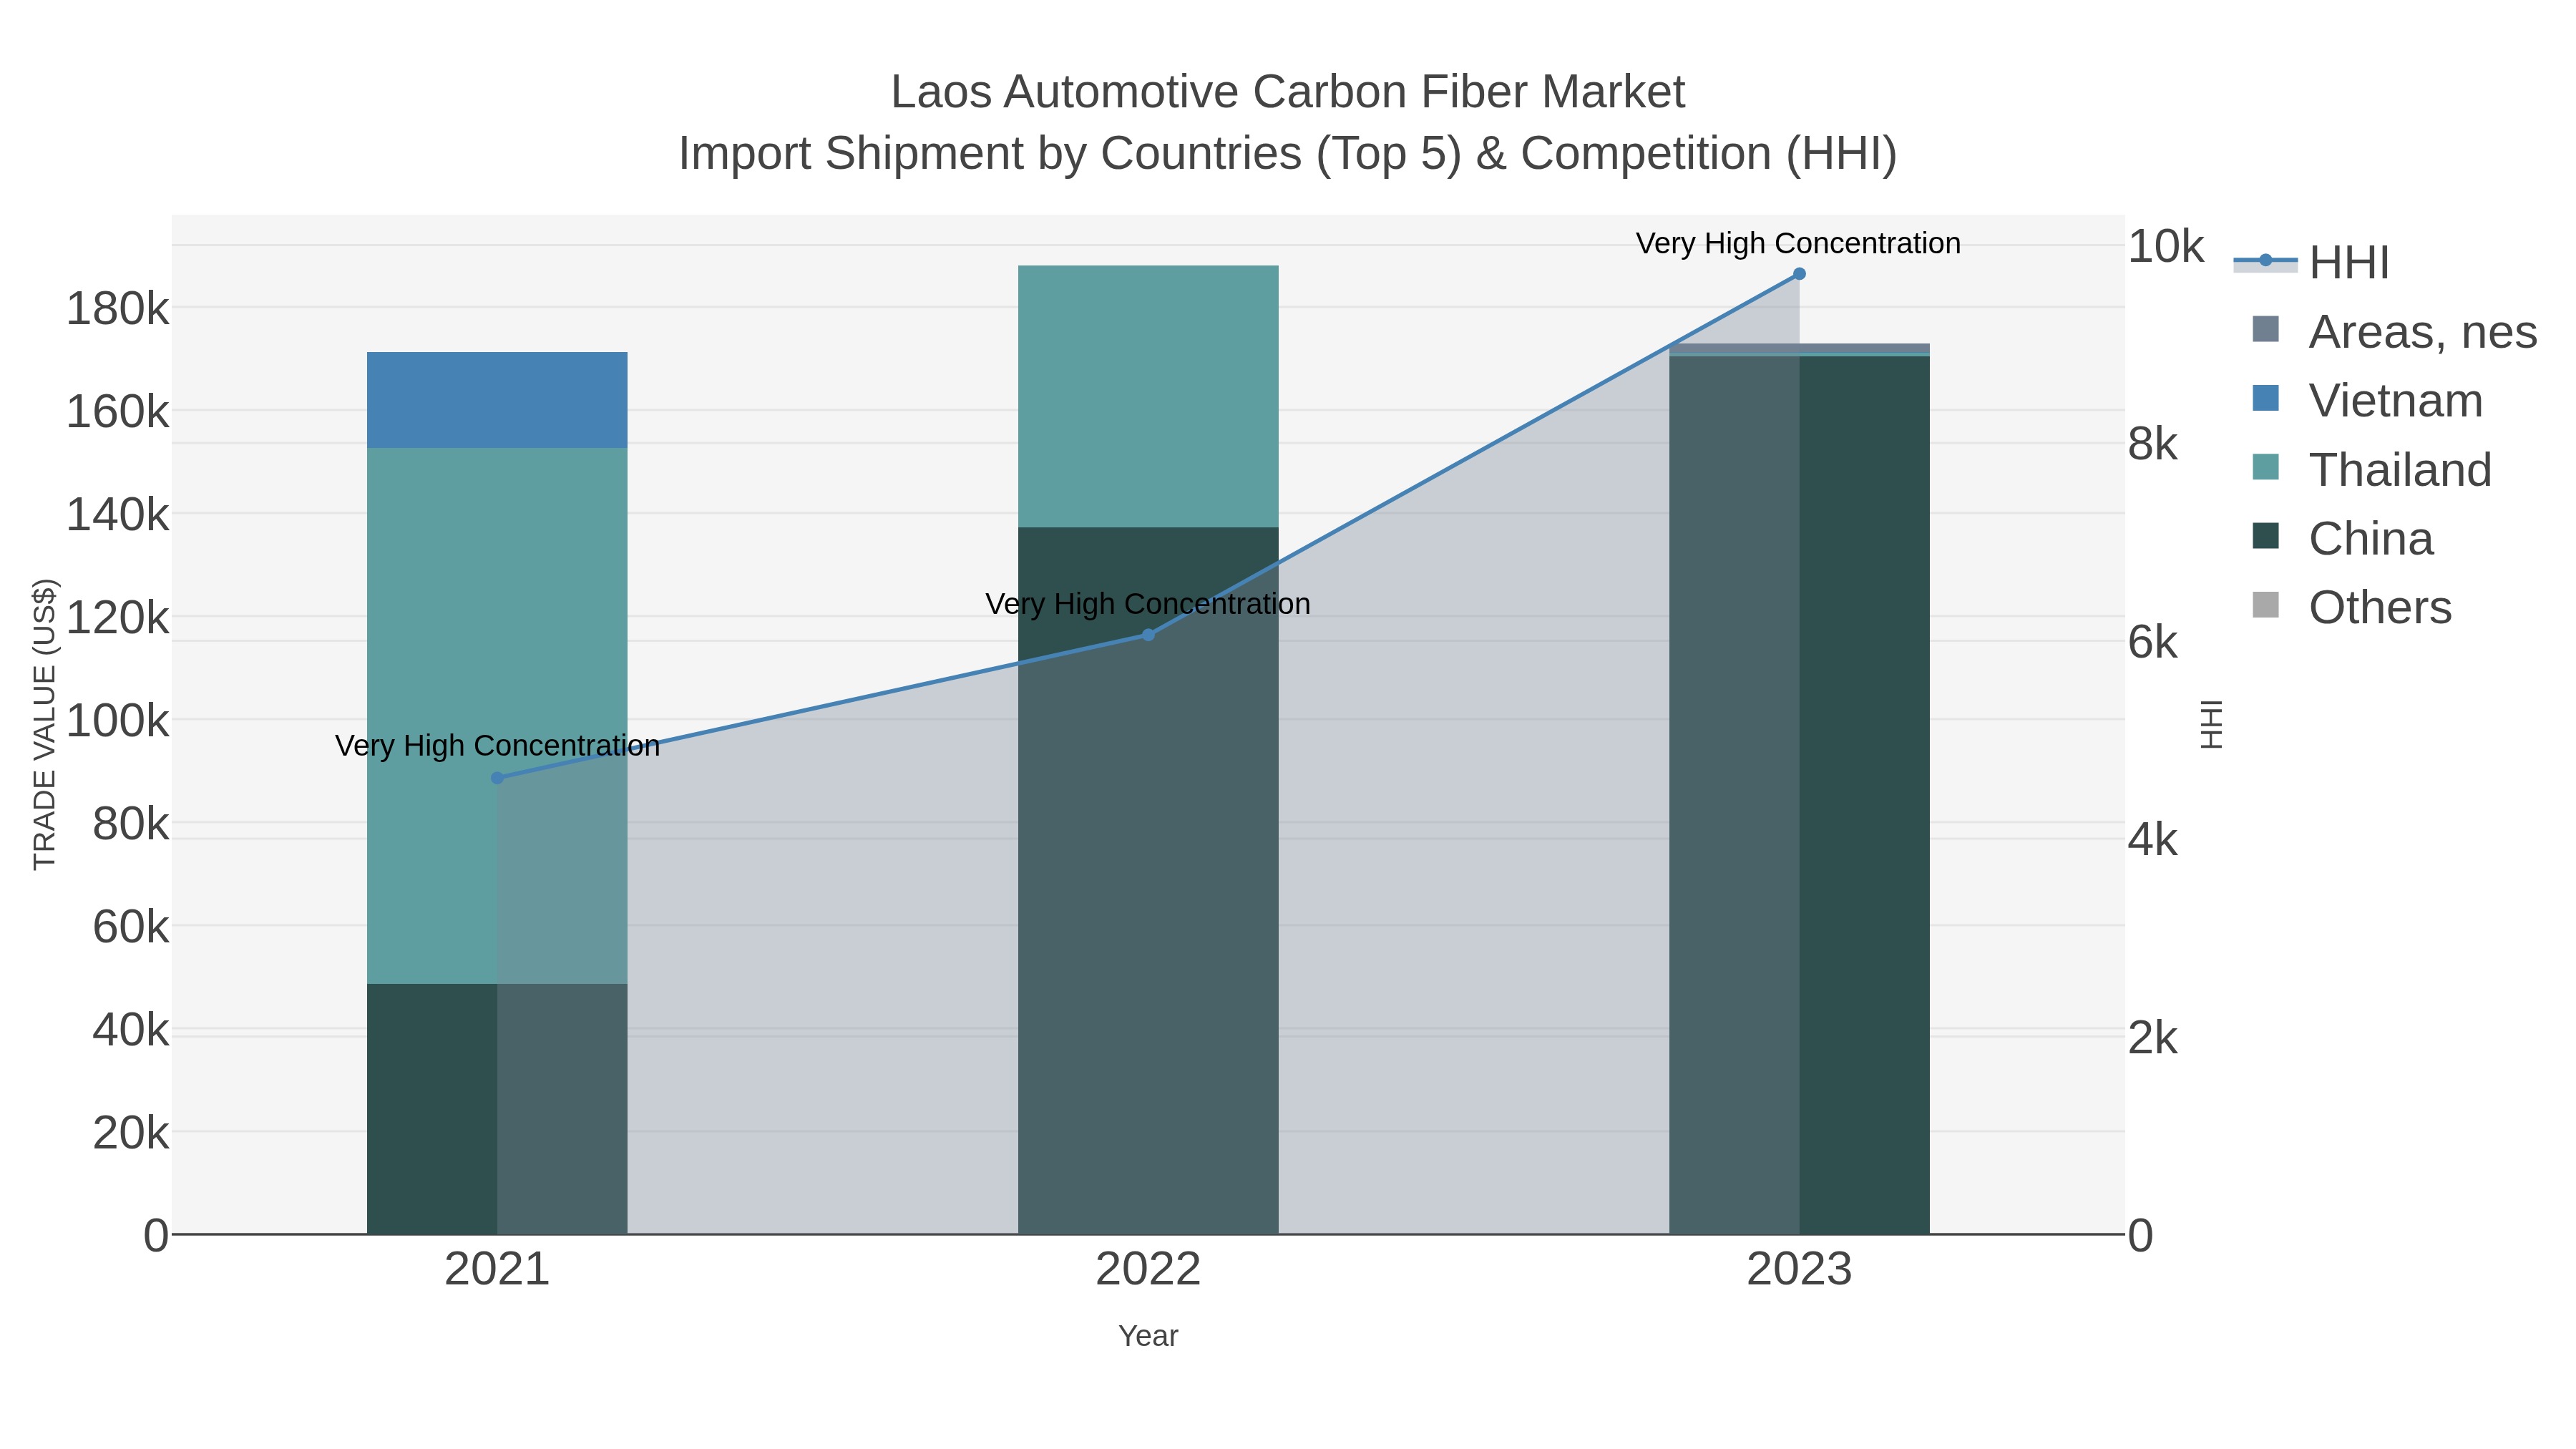Image resolution: width=2576 pixels, height=1449 pixels.
Task: Click the 6k right axis tick
Action: click(2152, 642)
